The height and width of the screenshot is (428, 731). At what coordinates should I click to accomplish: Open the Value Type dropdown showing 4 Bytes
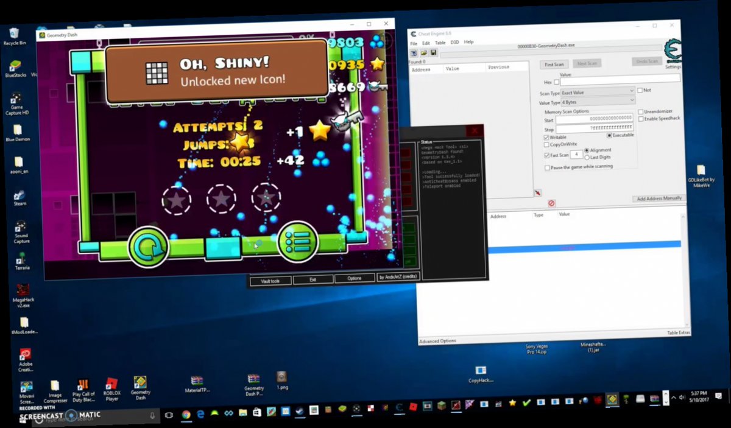point(597,102)
